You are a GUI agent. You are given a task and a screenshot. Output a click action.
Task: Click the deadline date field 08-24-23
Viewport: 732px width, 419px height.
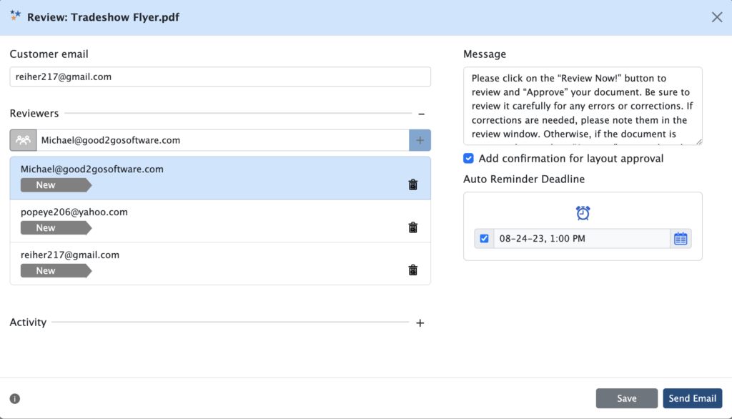coord(579,238)
